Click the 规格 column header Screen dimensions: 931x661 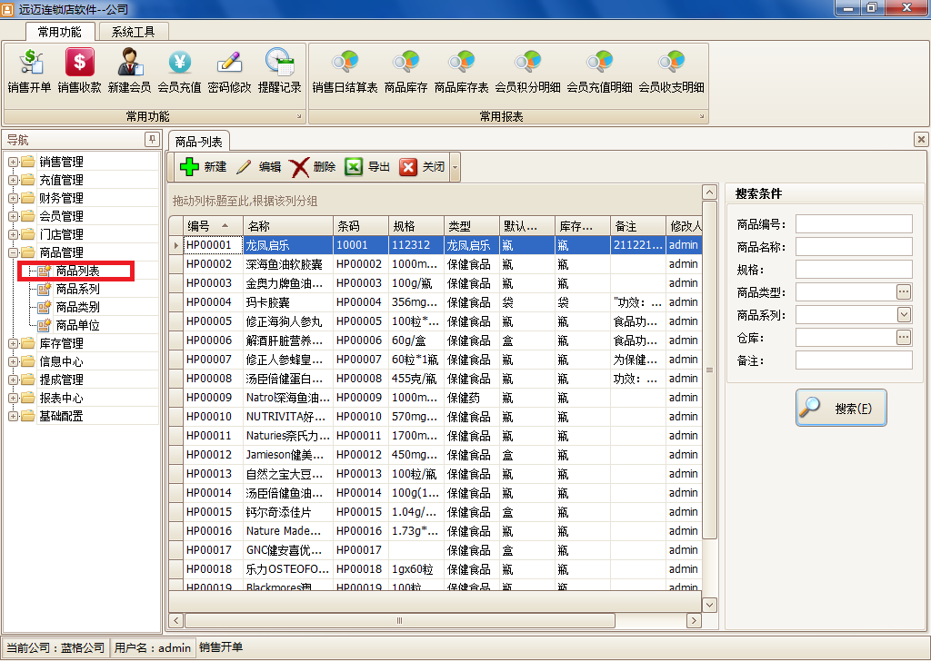415,226
